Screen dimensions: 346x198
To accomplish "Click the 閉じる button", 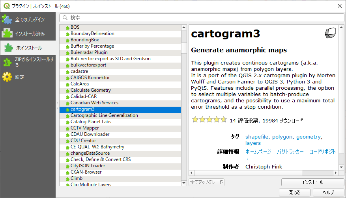I will pos(295,192).
